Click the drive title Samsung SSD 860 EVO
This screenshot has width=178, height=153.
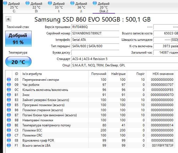click(93, 19)
